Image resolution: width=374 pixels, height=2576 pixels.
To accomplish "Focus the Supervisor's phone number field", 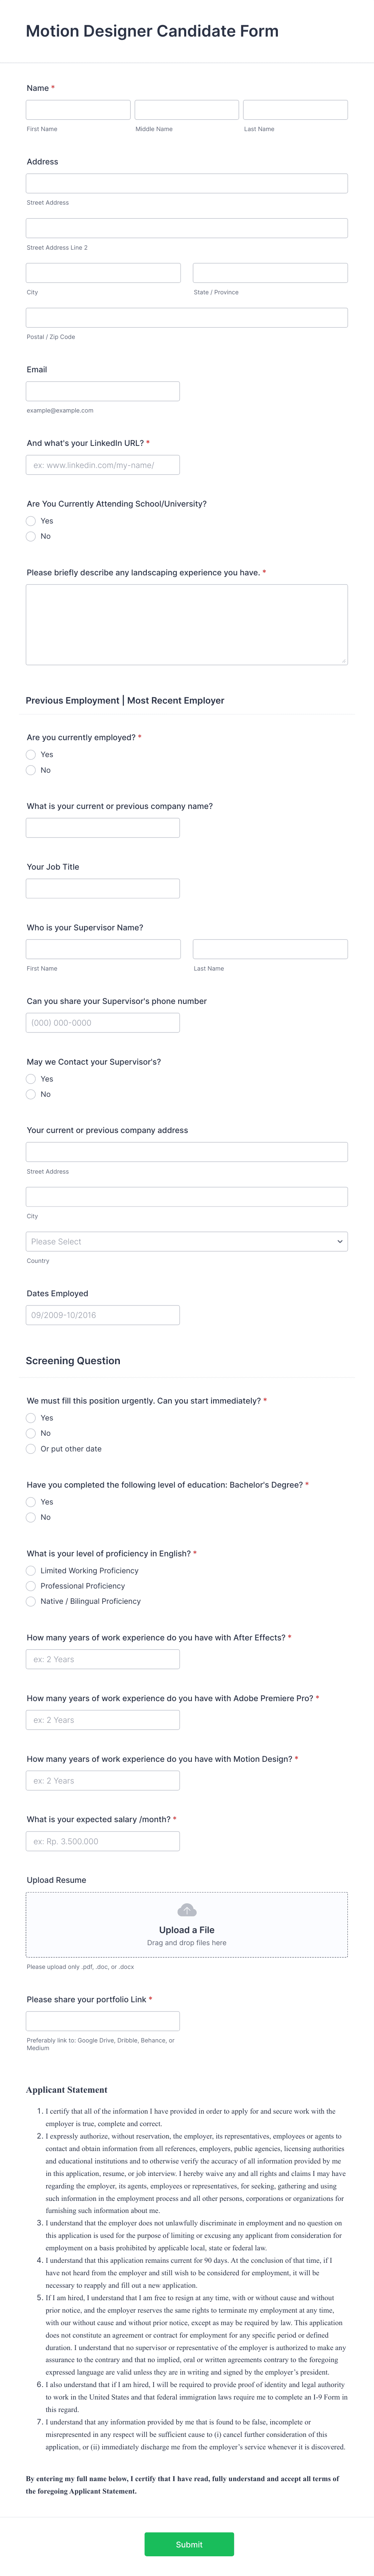I will [x=103, y=1023].
